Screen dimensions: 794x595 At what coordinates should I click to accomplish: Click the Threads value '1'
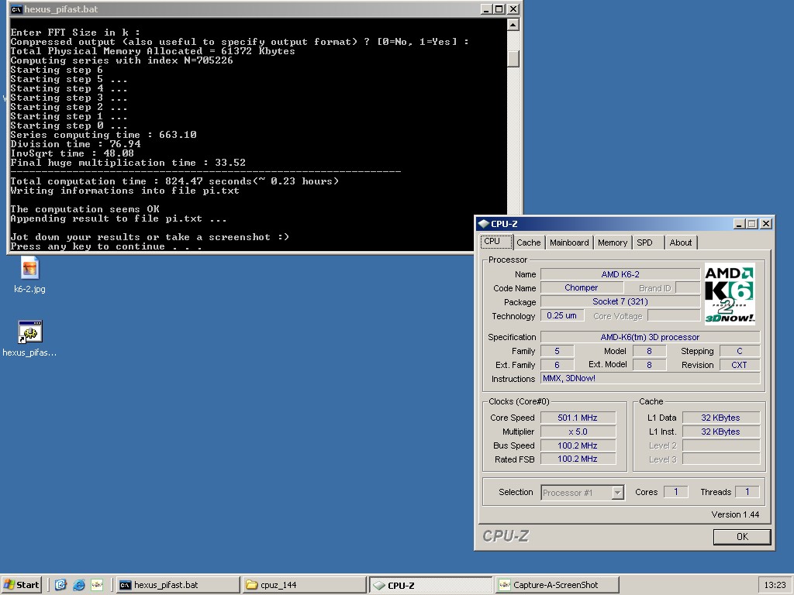[747, 492]
